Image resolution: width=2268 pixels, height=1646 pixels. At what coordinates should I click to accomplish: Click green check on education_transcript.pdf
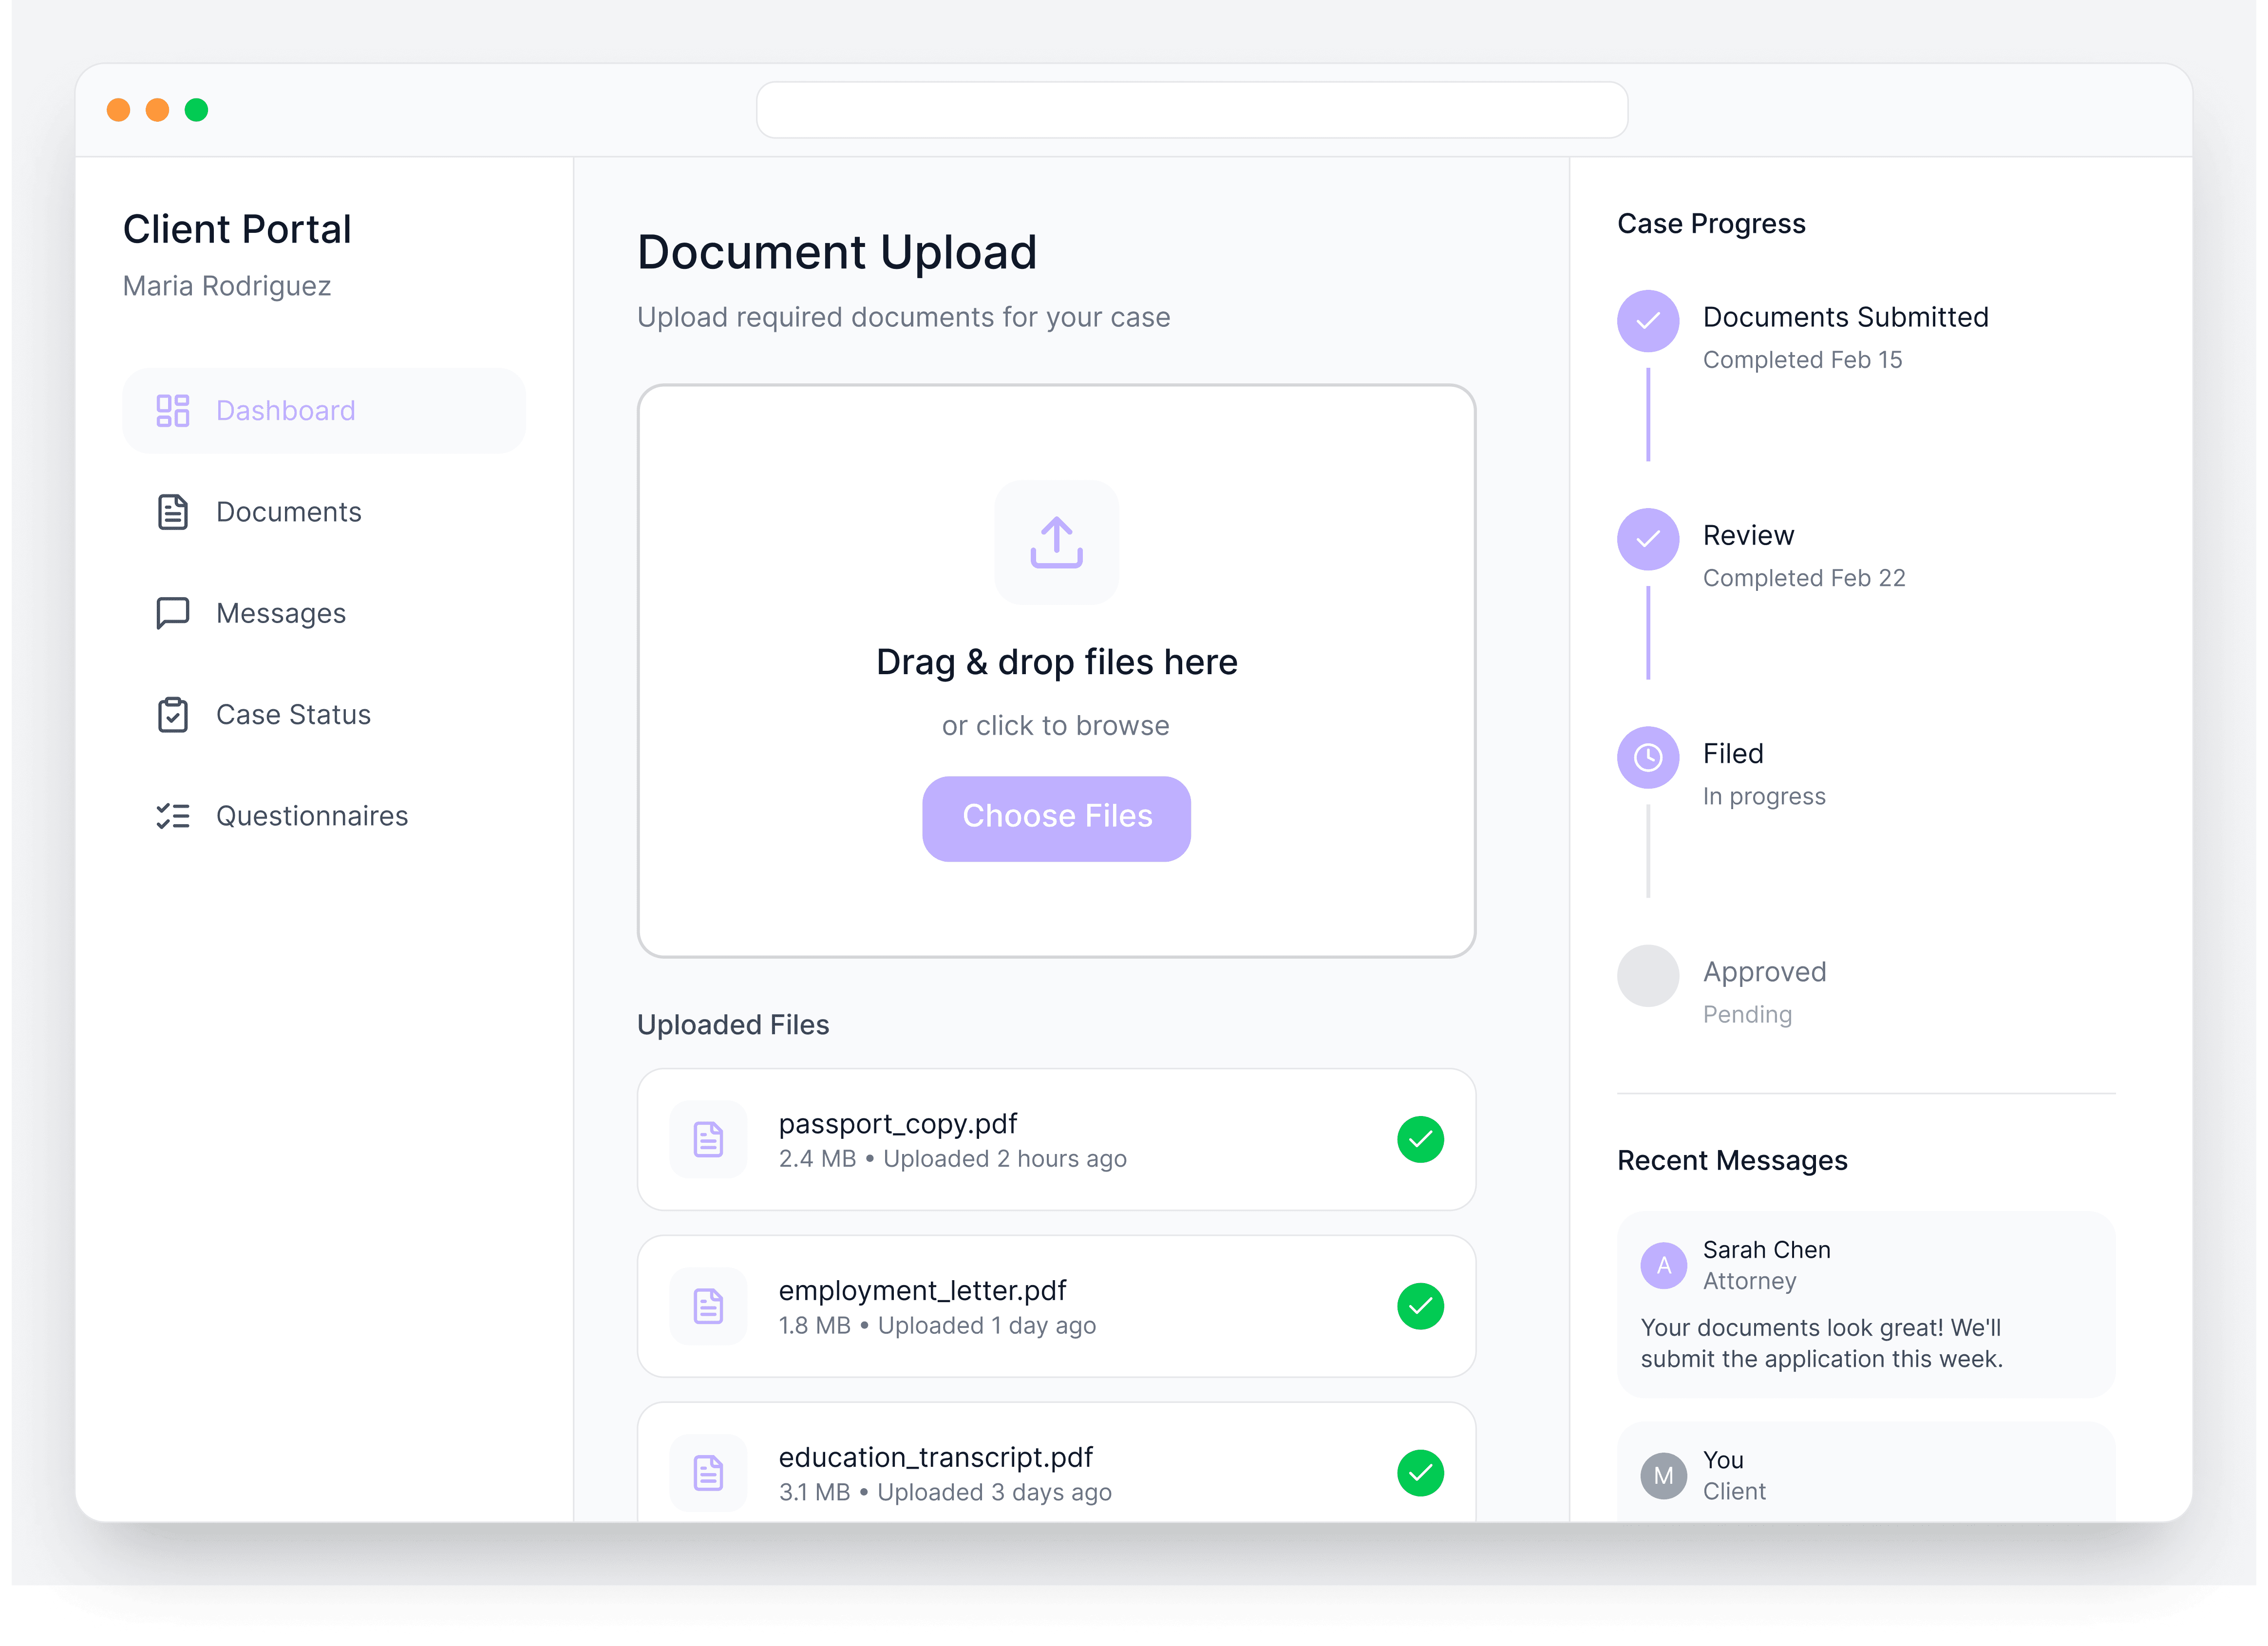click(1420, 1472)
